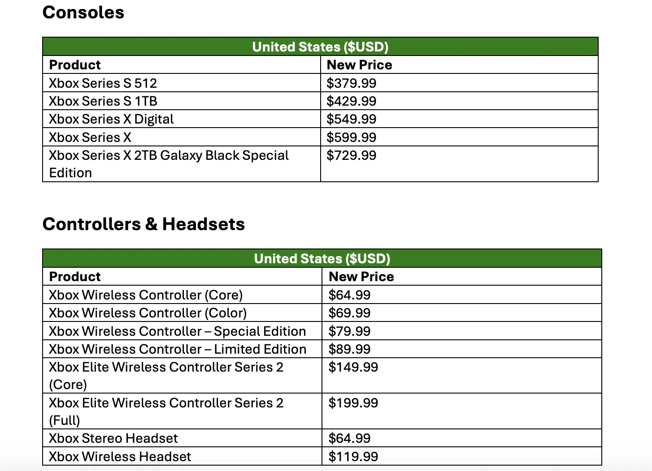The height and width of the screenshot is (471, 652).
Task: Click the $599.99 price for Xbox Series X
Action: (x=352, y=137)
